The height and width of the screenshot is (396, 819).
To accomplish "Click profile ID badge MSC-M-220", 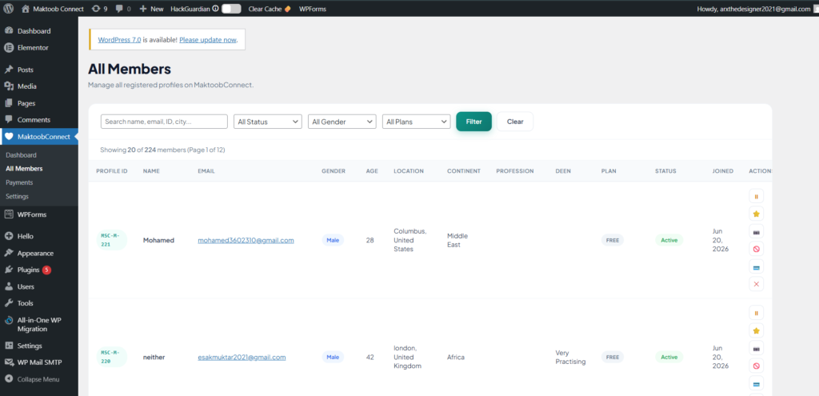I will pyautogui.click(x=112, y=357).
